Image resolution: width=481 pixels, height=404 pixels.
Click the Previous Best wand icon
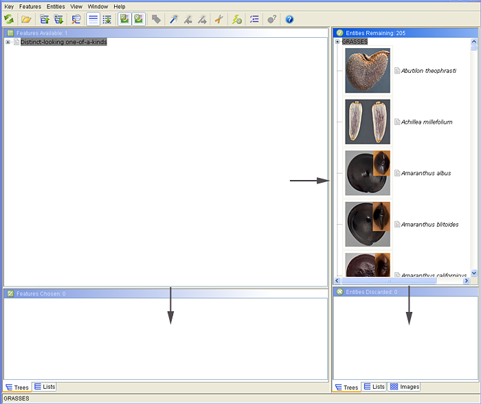[188, 19]
